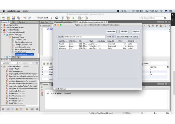The image size is (175, 124).
Task: Clear the NetBeans search field X icon
Action: pyautogui.click(x=165, y=18)
